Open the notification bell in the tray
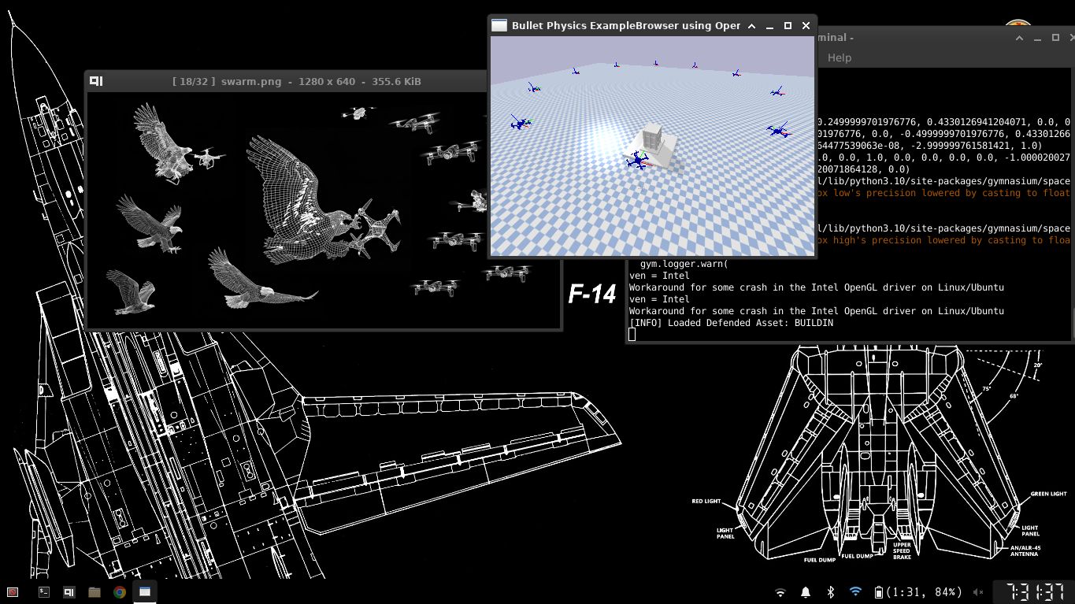This screenshot has height=604, width=1075. [806, 591]
